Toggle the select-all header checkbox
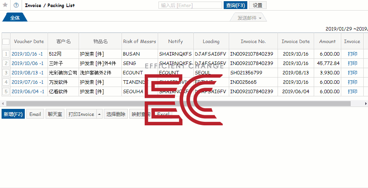The width and height of the screenshot is (368, 188). click(x=6, y=42)
